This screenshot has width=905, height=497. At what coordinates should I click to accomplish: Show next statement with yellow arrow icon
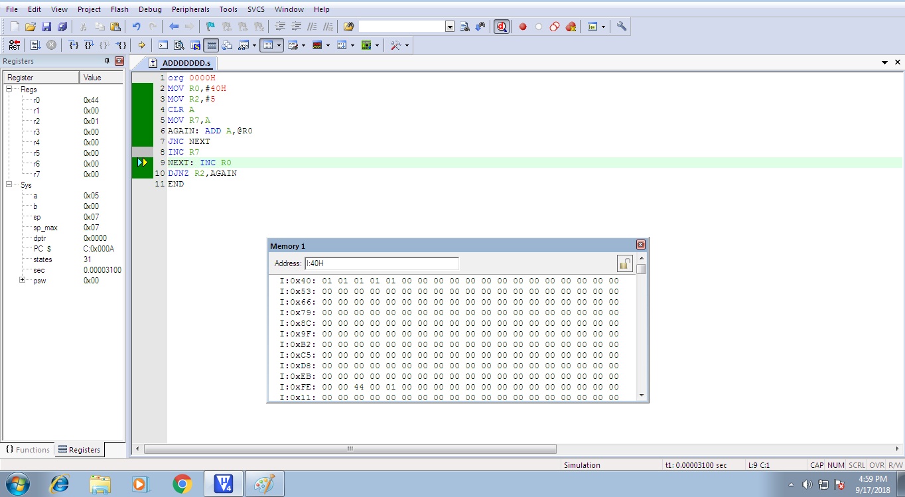click(141, 45)
